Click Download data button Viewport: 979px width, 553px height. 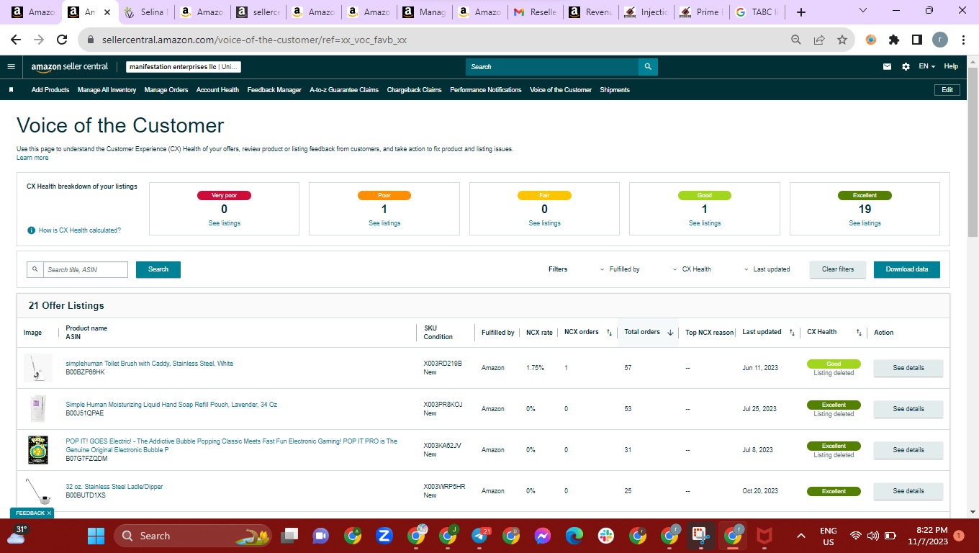tap(907, 269)
